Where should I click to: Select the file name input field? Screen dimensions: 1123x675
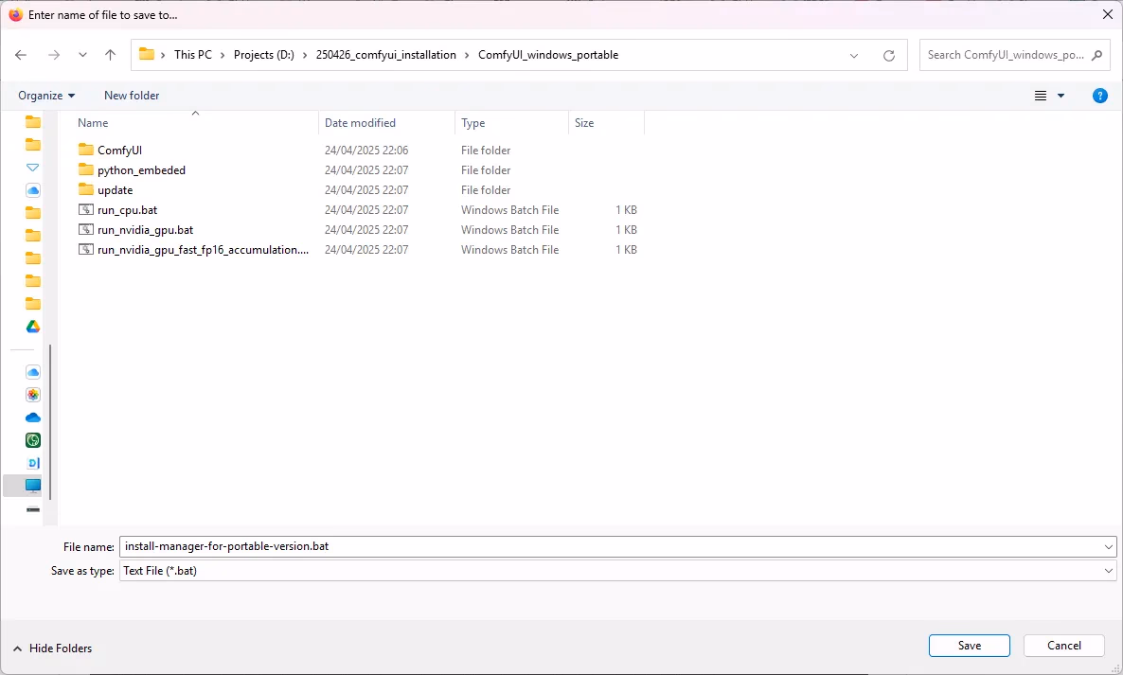(x=568, y=546)
